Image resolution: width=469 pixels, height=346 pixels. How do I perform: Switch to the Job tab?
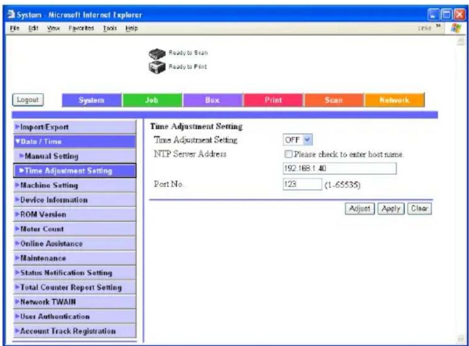(152, 100)
